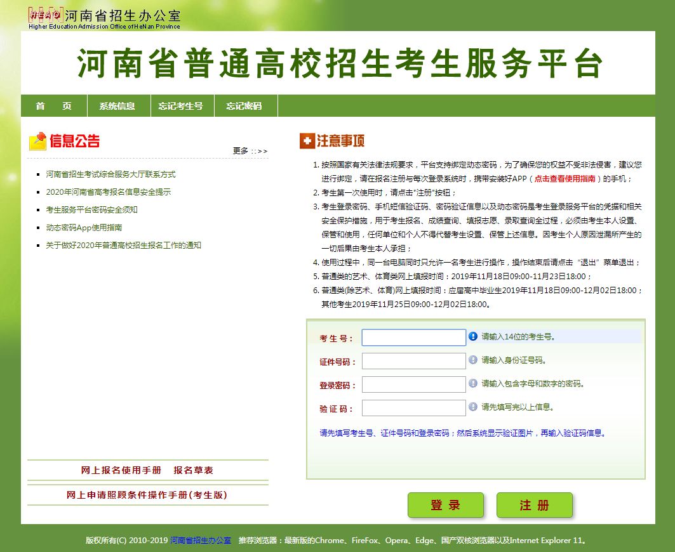Go to 忘记考生号 in the nav bar

tap(182, 106)
